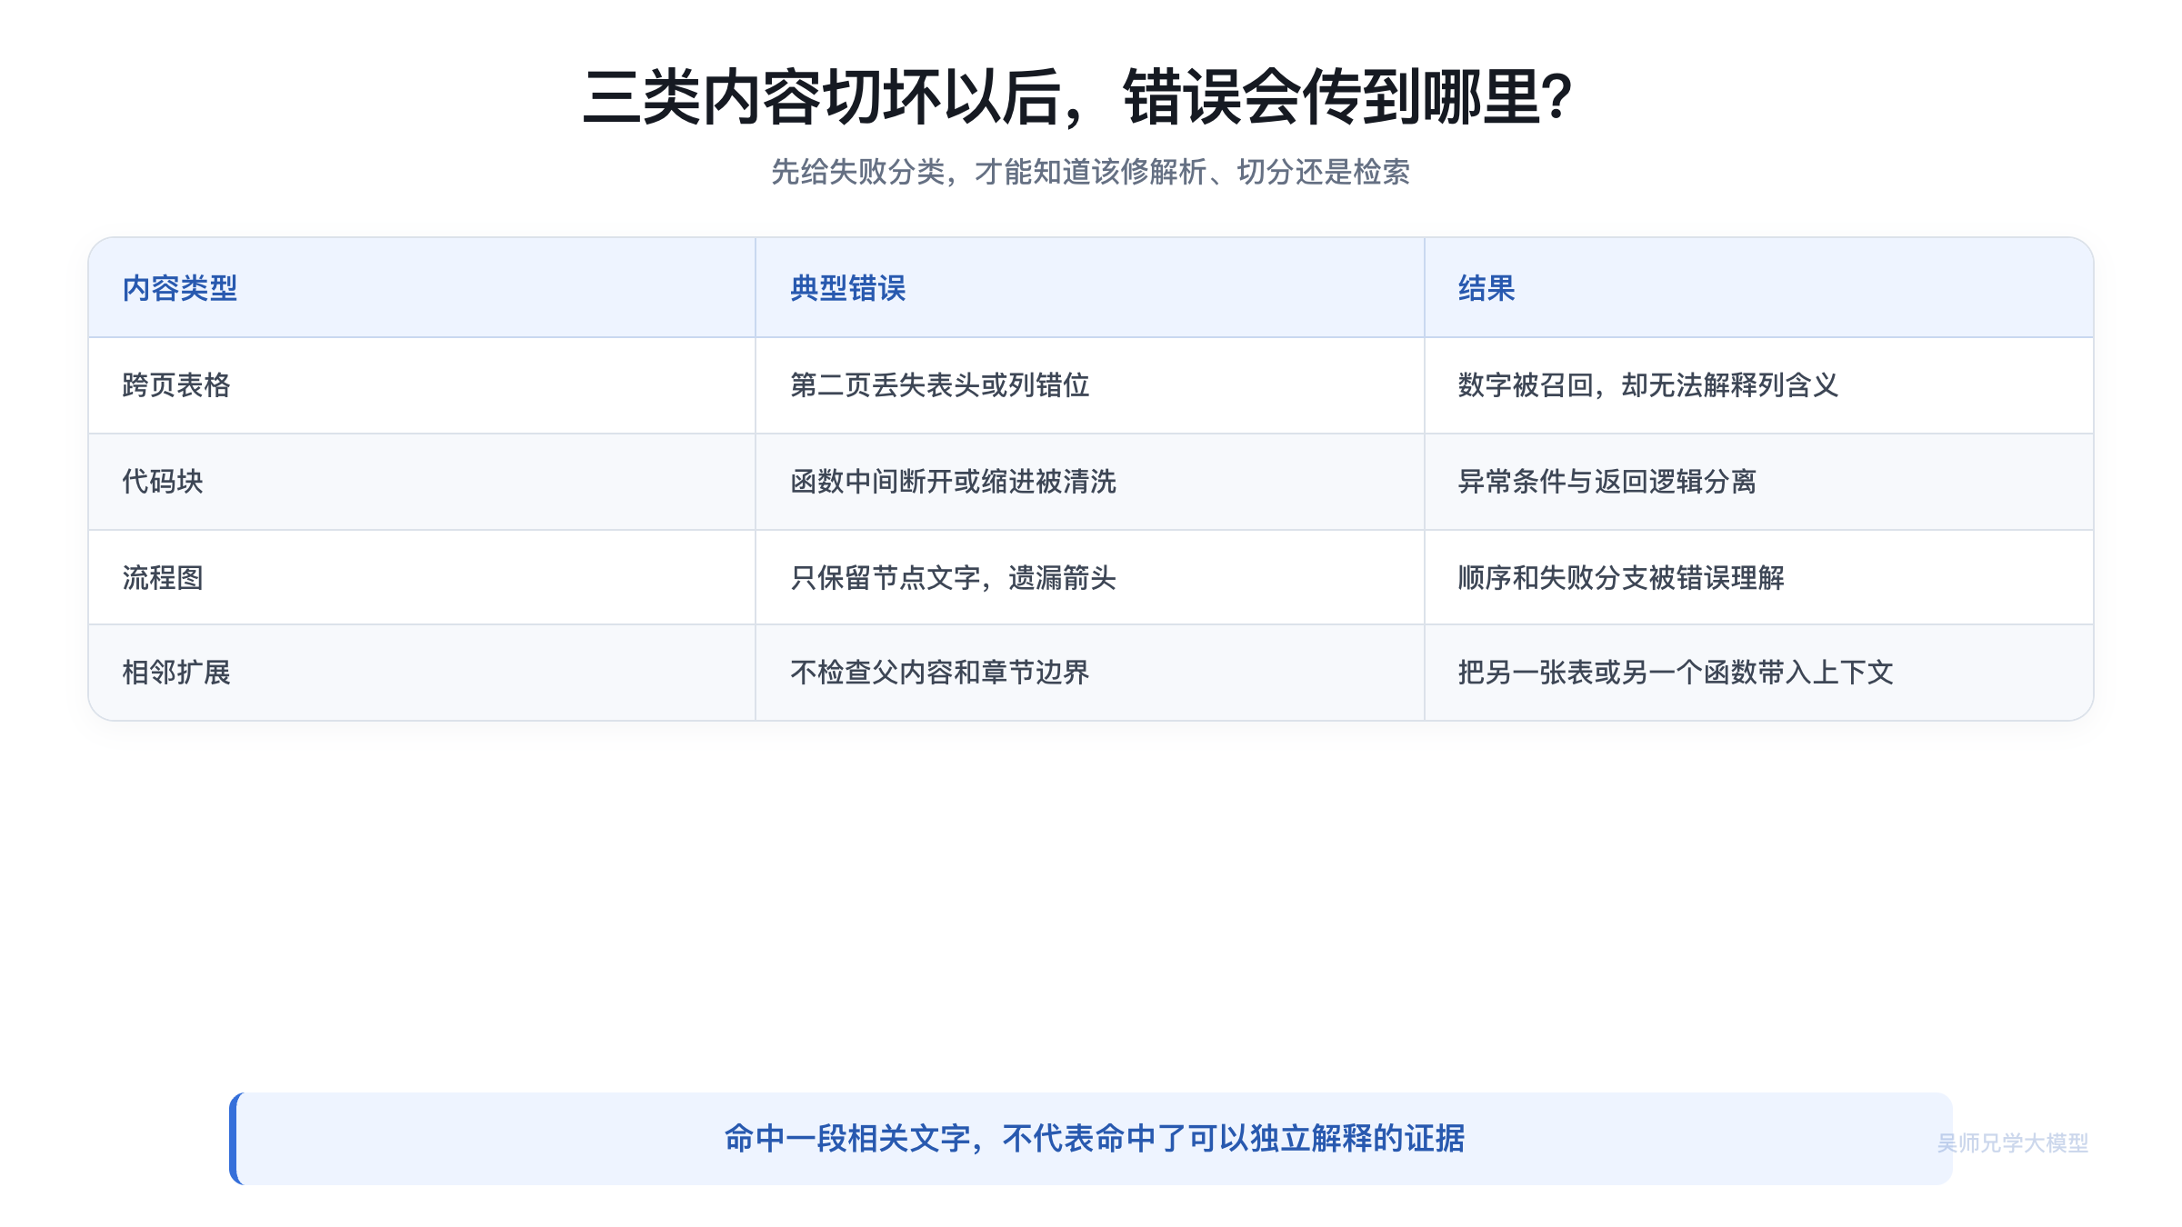Click the 流程图 cell
Screen dimensions: 2182x1227
[422, 577]
